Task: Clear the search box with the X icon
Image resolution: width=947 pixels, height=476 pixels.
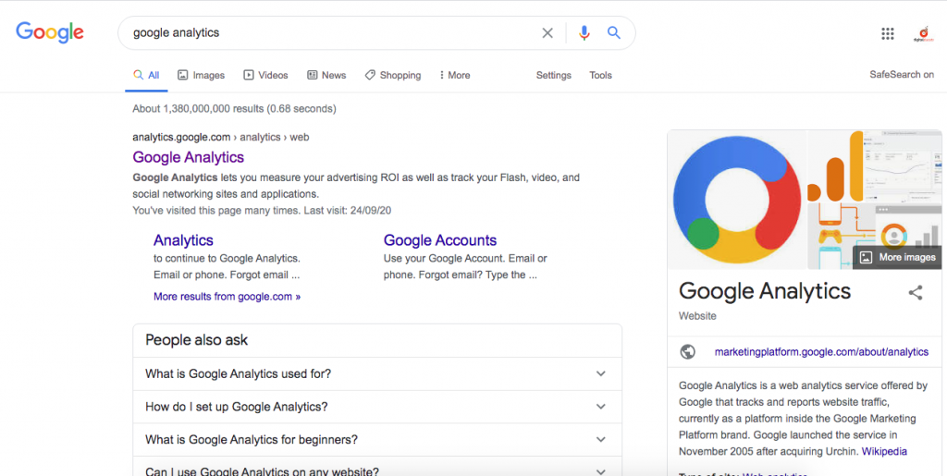Action: point(547,33)
